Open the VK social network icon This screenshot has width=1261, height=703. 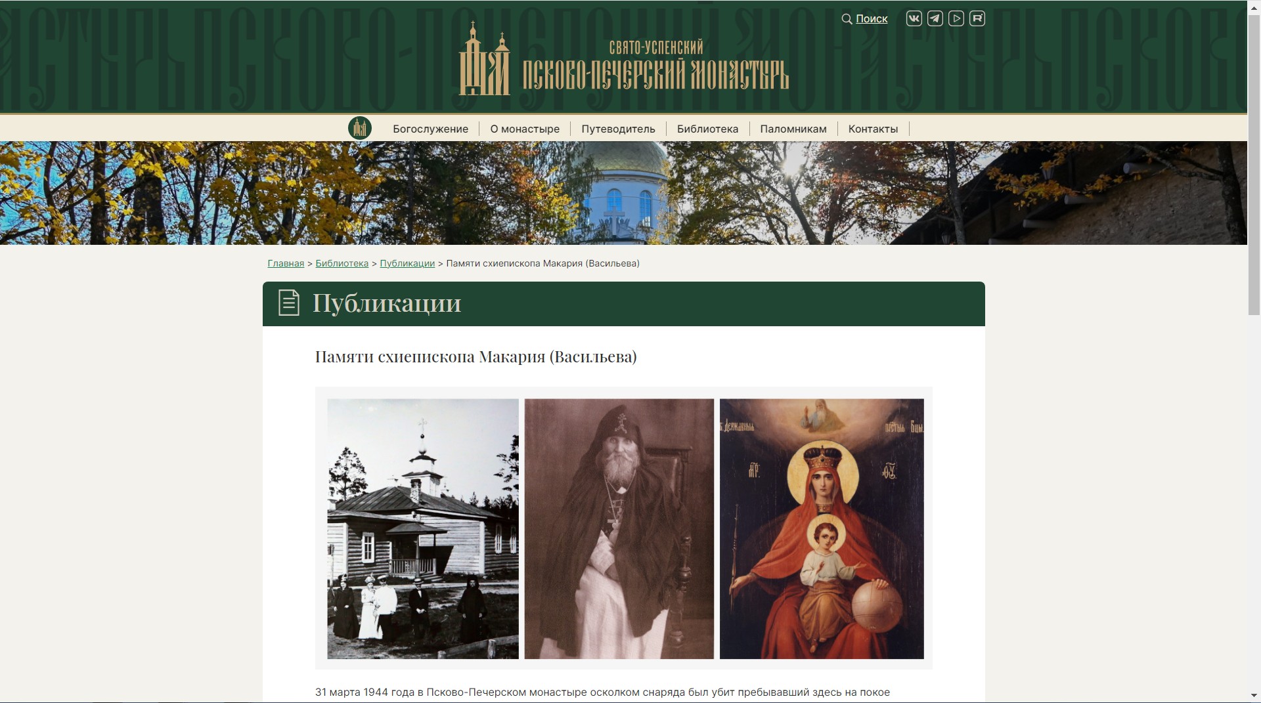(914, 18)
